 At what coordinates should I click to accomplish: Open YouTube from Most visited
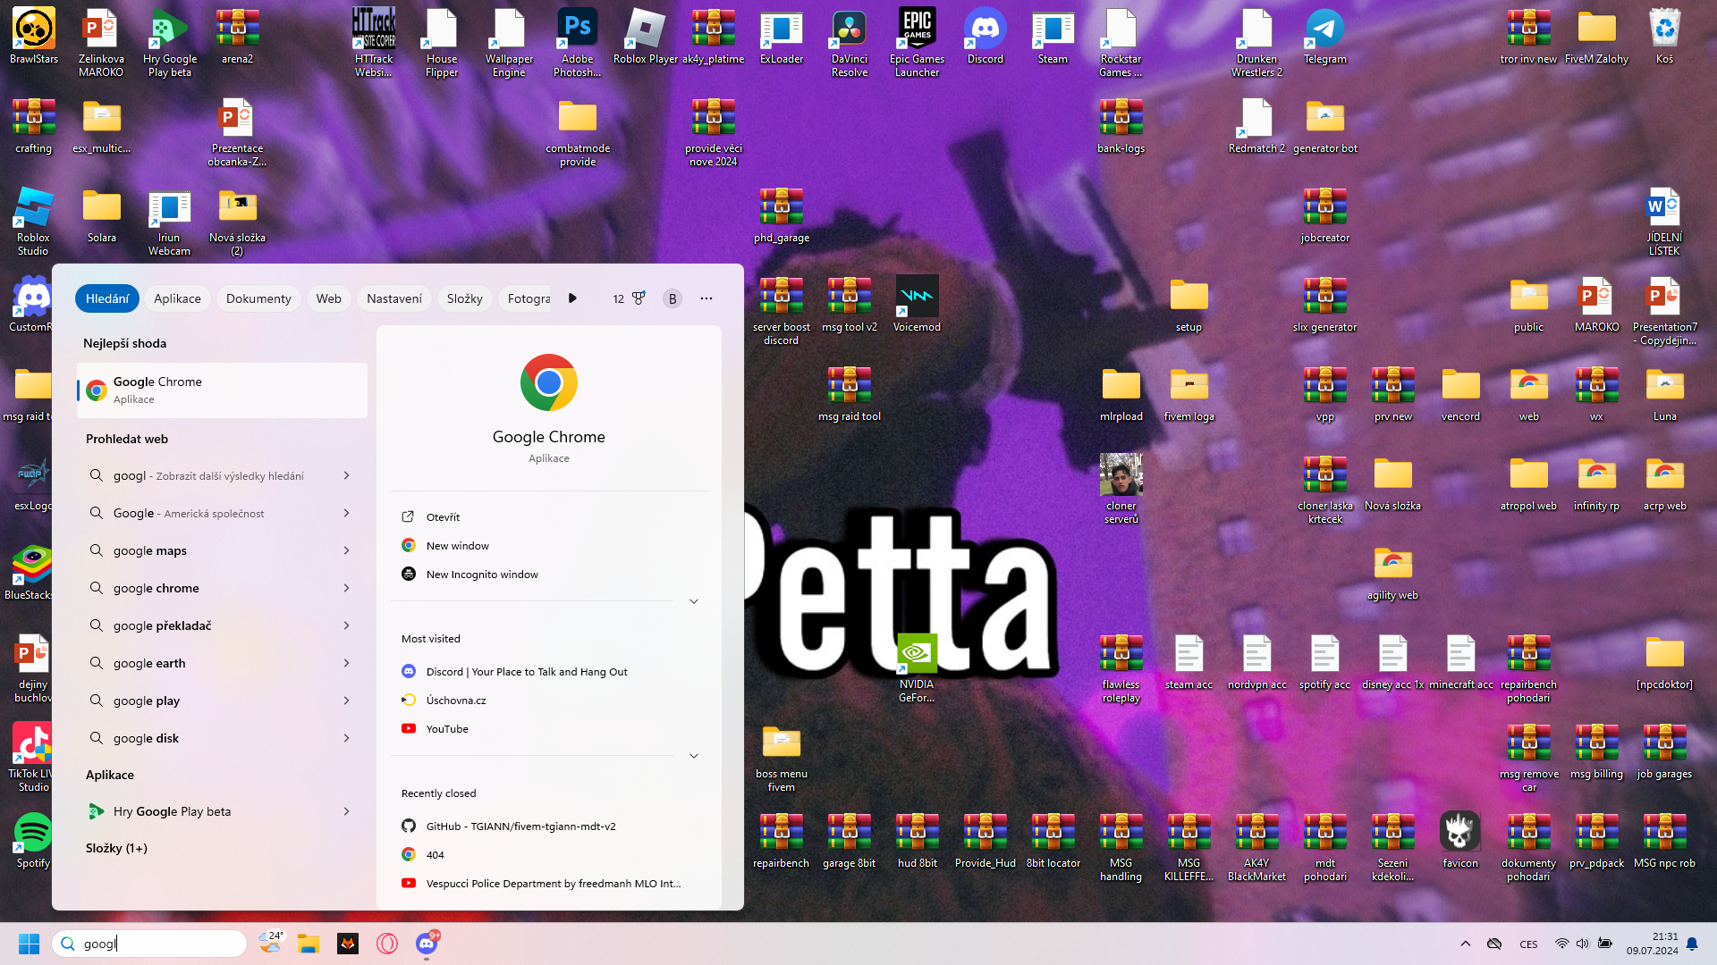[447, 729]
